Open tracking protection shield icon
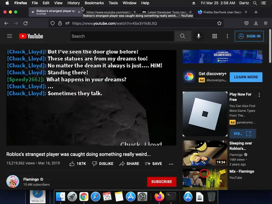 coord(53,23)
